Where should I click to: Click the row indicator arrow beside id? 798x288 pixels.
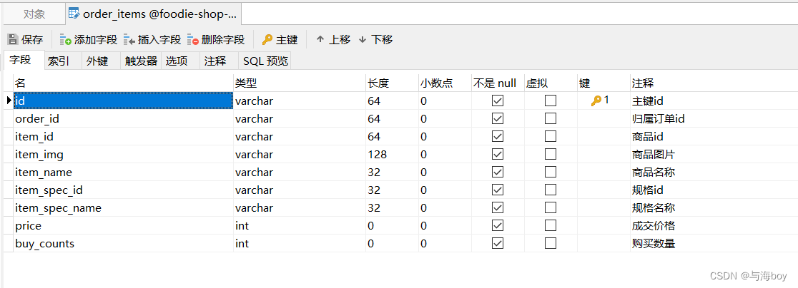click(x=9, y=101)
